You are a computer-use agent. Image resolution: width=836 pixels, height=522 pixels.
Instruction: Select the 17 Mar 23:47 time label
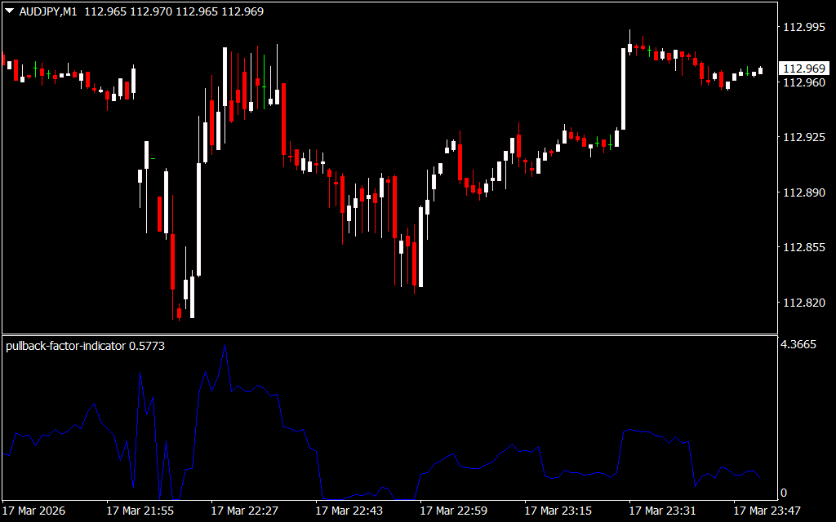click(767, 511)
